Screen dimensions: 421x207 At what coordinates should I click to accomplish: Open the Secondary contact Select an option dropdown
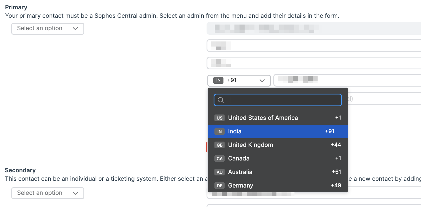(x=48, y=193)
